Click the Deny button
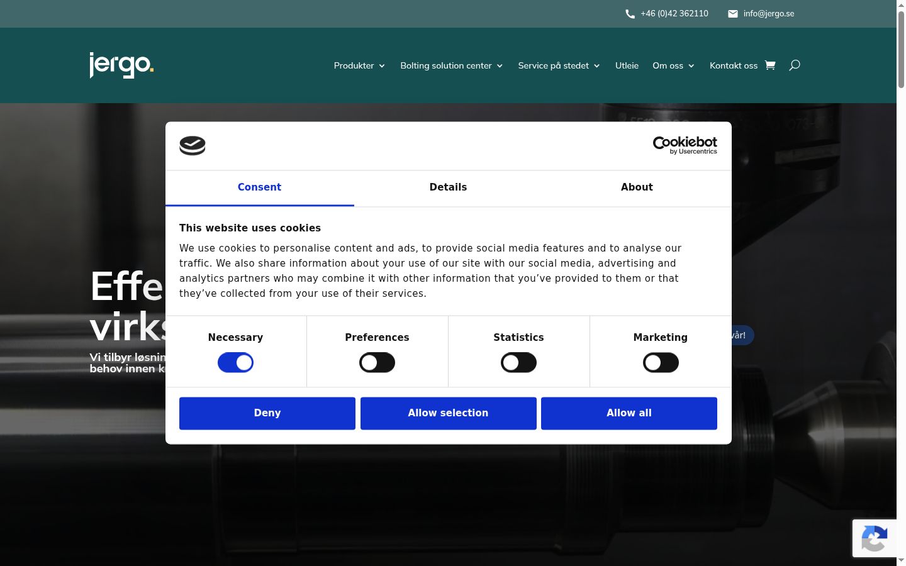906x566 pixels. 267,413
